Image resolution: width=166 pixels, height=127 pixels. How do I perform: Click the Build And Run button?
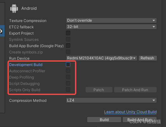[140, 120]
